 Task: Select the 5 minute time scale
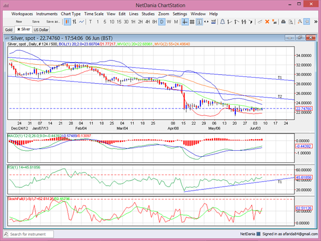click(105, 22)
